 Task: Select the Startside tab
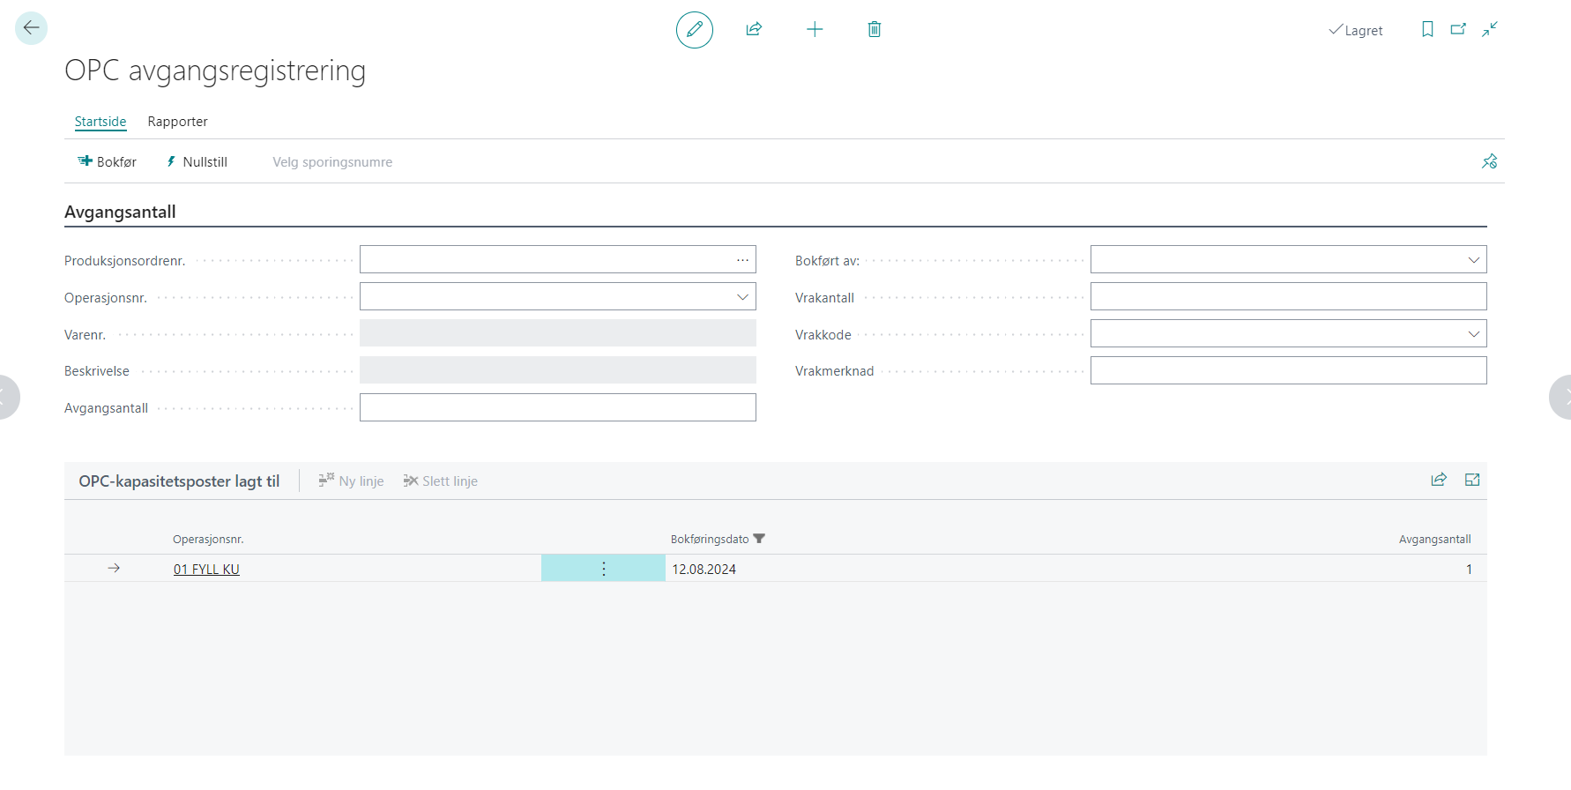pos(101,122)
